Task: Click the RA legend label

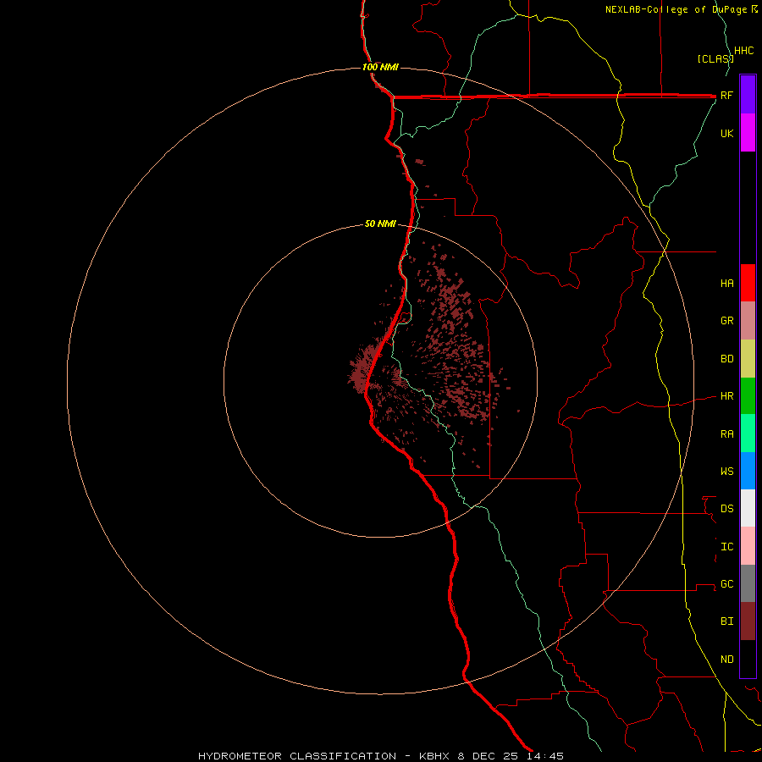Action: pos(726,434)
